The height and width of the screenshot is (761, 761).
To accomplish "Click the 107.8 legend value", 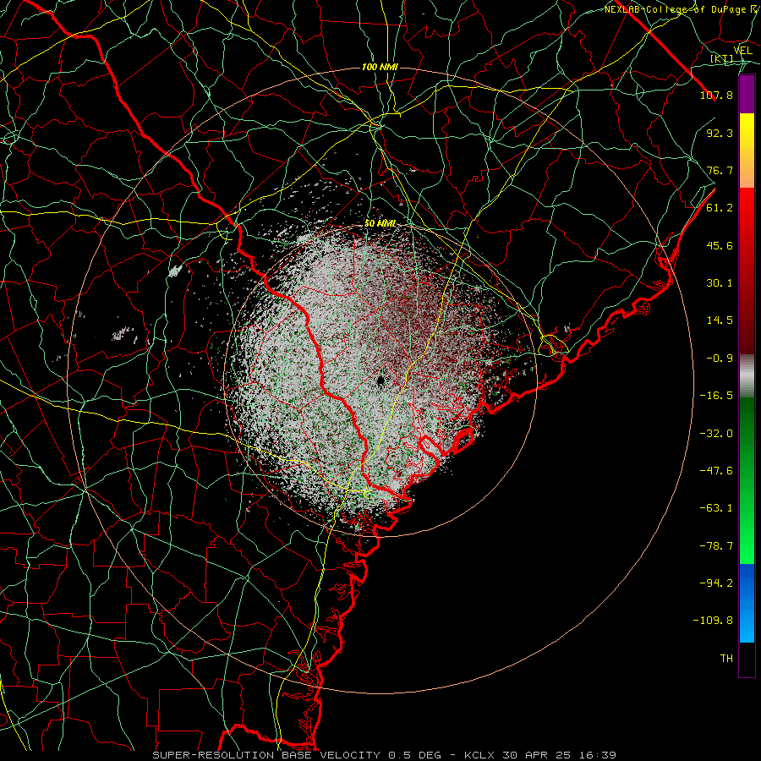I will point(716,95).
